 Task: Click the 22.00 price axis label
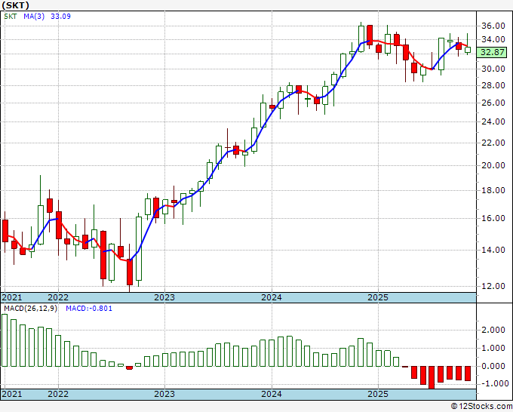[493, 143]
